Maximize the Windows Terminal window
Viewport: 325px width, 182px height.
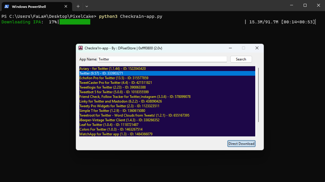click(305, 5)
